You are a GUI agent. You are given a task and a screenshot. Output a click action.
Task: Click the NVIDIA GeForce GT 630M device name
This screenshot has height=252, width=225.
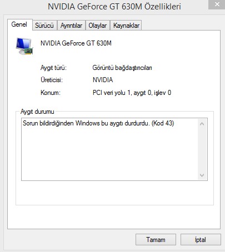(x=76, y=43)
